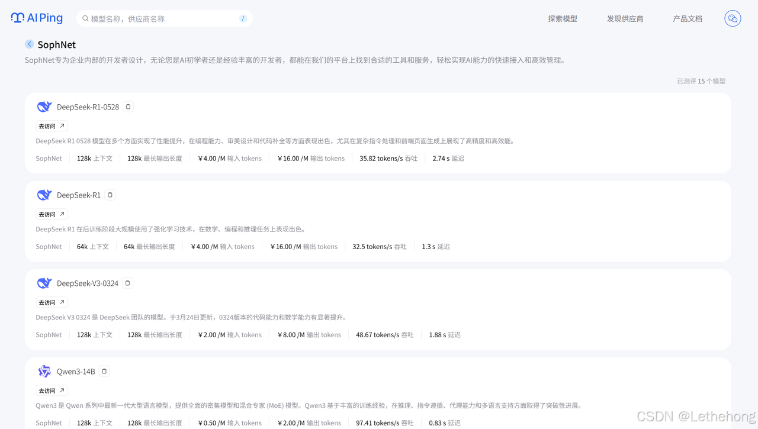This screenshot has height=429, width=758.
Task: Click the 48.67 tokens/s throughput value
Action: point(385,335)
